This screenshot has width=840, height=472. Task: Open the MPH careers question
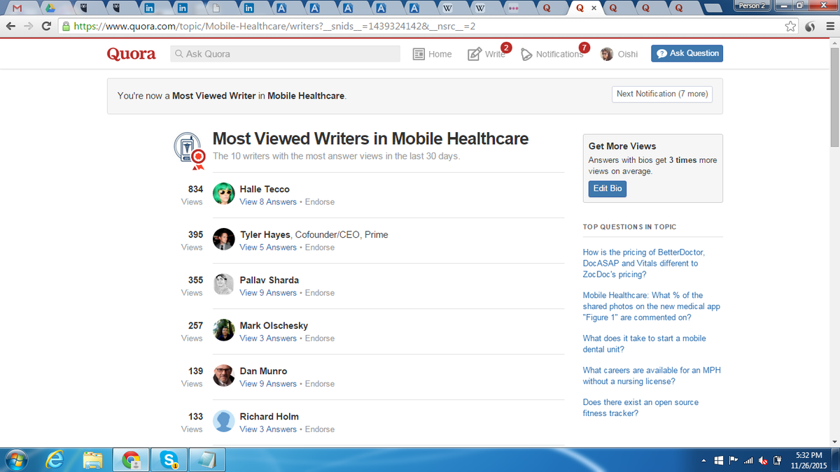pos(652,376)
